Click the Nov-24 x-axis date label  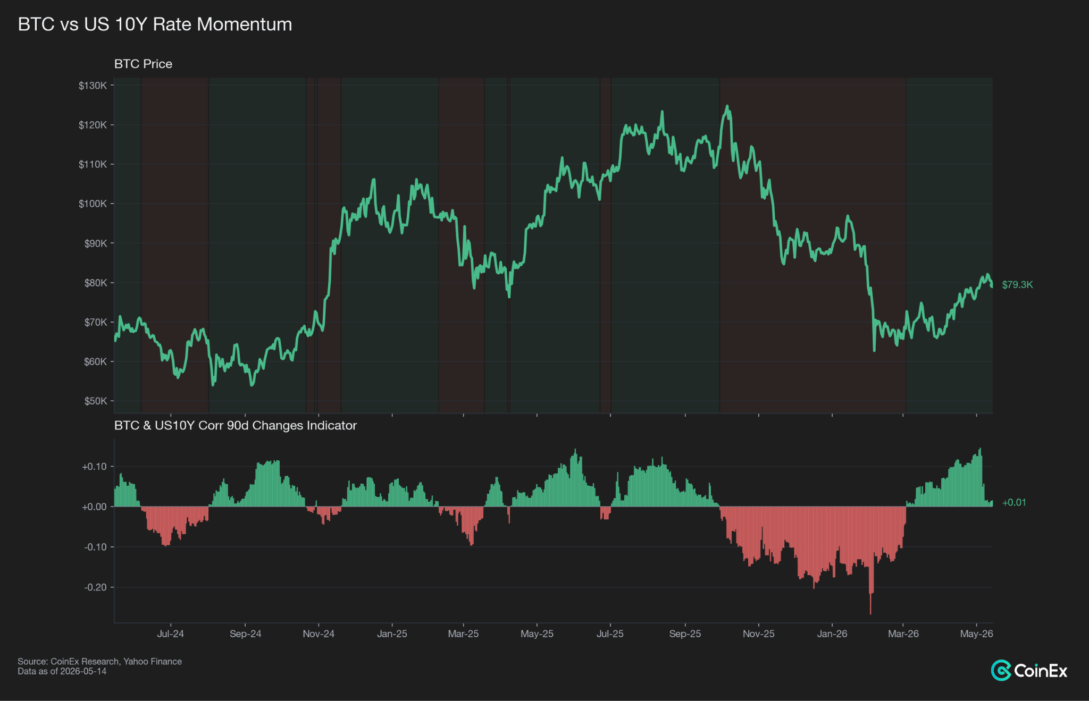coord(319,634)
